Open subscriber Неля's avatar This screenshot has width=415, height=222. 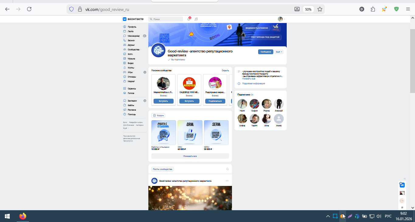point(242,104)
